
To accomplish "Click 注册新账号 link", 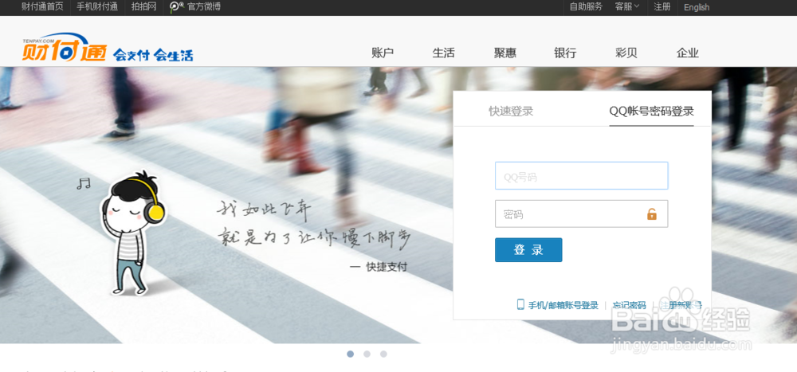I will point(681,305).
